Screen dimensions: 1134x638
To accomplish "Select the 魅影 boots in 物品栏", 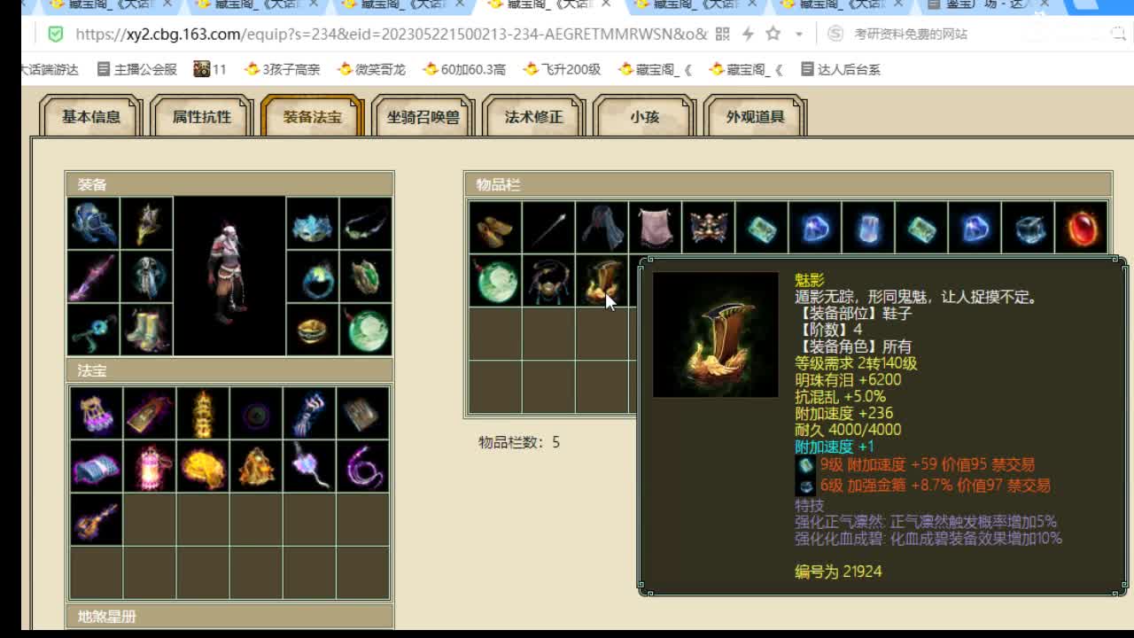I will click(x=602, y=281).
